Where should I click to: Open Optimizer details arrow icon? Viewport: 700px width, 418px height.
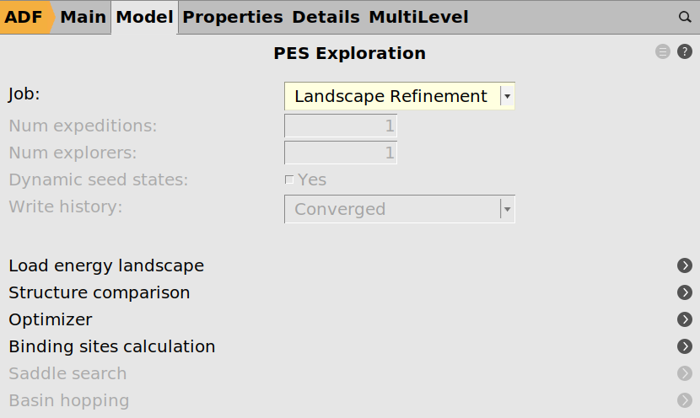tap(685, 320)
